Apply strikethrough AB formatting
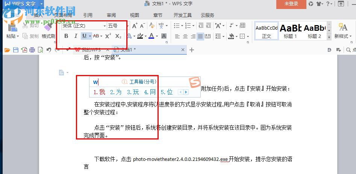The image size is (356, 174). coord(96,36)
